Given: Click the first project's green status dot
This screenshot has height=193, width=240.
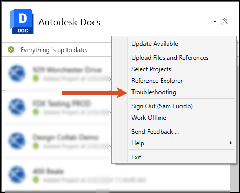Looking at the screenshot, I should 36,79.
